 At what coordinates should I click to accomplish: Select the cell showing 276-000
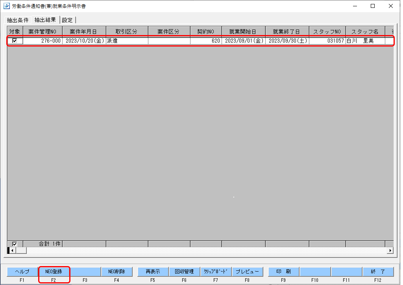click(x=43, y=41)
